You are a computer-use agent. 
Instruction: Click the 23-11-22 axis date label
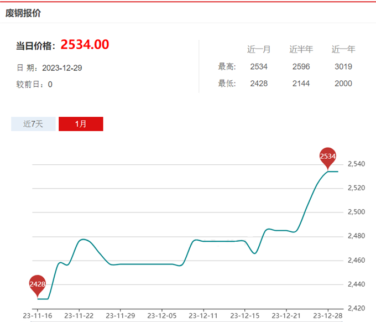[79, 316]
